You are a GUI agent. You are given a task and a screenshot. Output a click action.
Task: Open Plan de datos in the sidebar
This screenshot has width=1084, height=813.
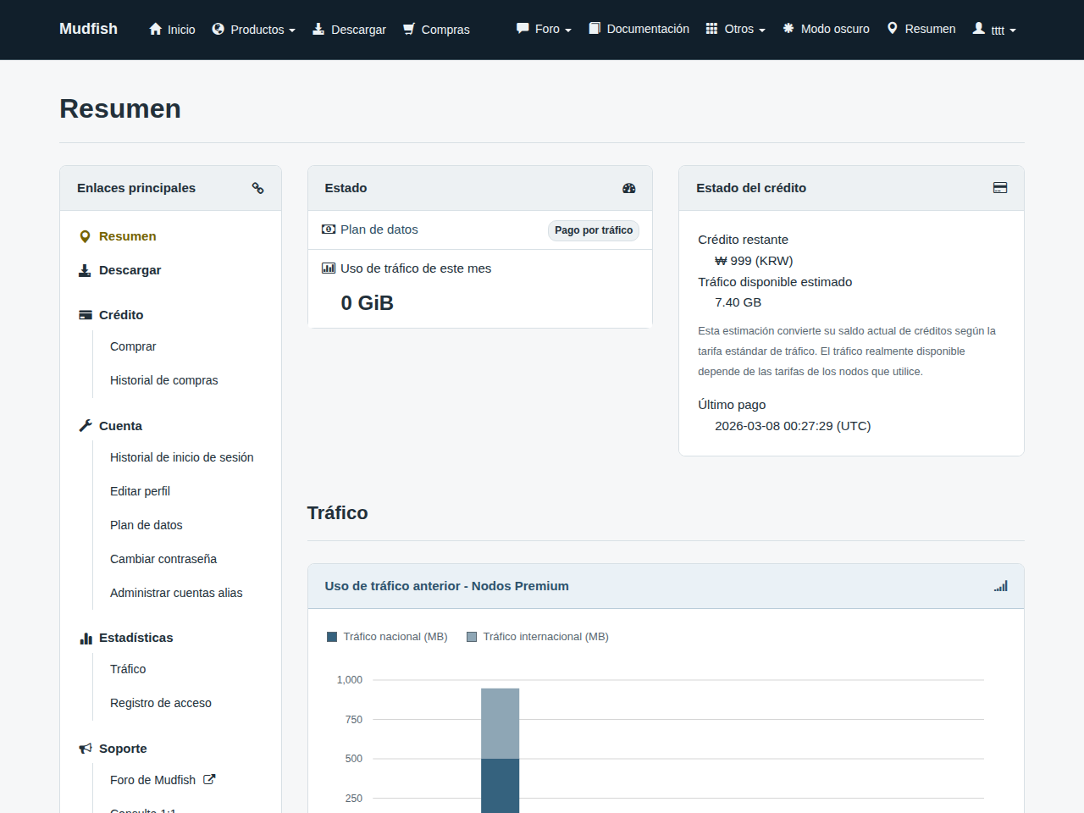147,525
